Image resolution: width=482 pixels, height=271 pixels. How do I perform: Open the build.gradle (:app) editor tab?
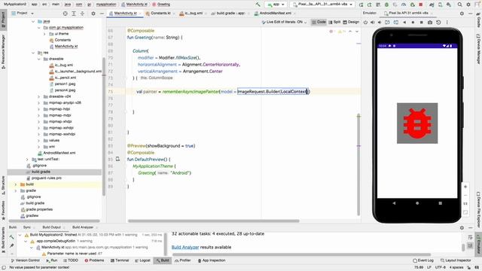tap(231, 14)
